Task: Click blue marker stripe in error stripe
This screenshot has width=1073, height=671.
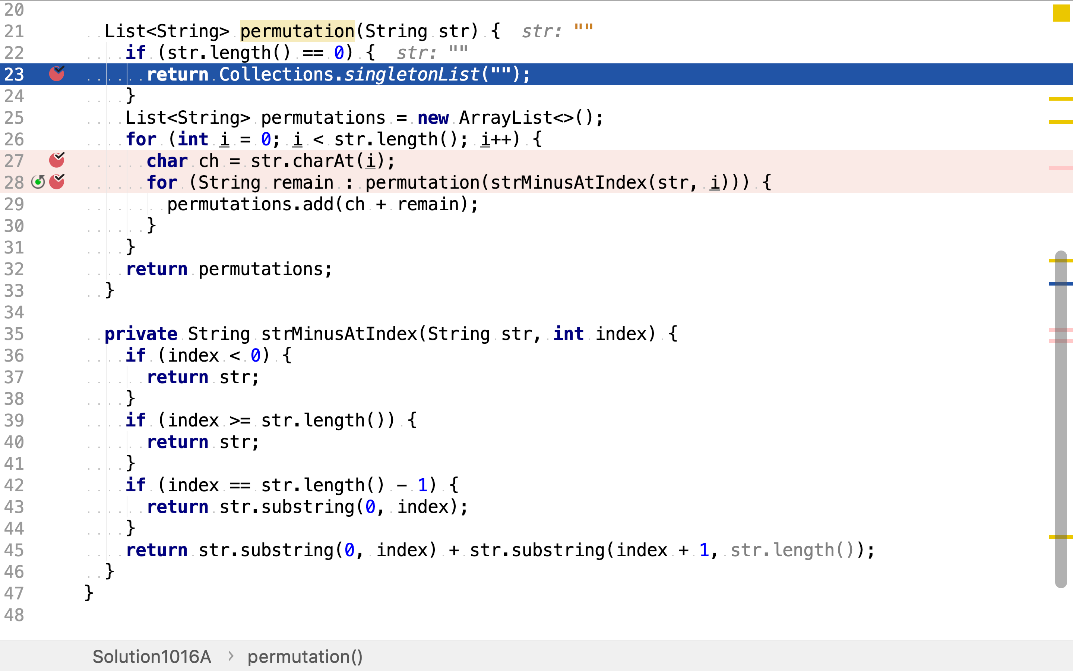Action: tap(1061, 284)
